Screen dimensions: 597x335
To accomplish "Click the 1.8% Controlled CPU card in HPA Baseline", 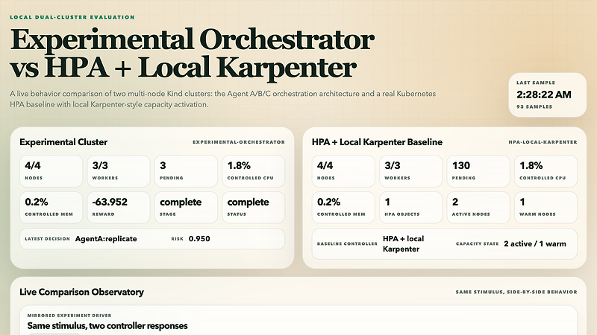I will coord(546,171).
